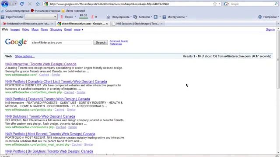
Task: Close the N49 Solutions Site Manager tab
Action: [x=161, y=24]
